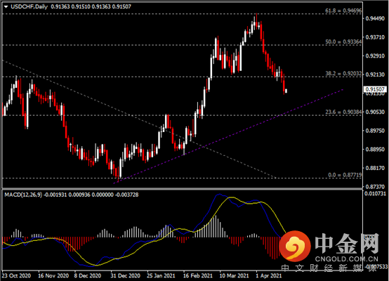Click the 0.87370 price axis value

coord(375,187)
